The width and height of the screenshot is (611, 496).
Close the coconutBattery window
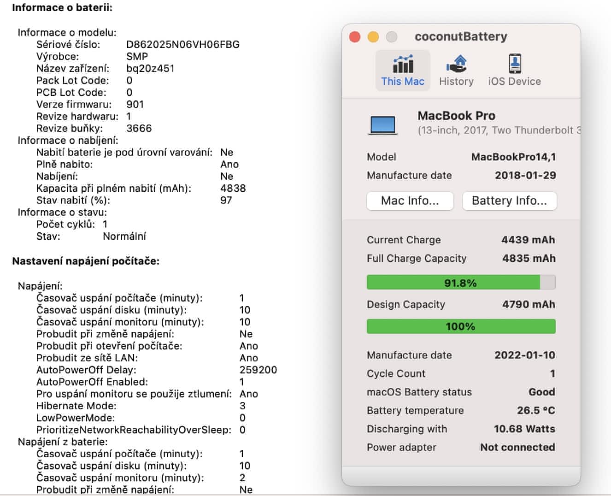pyautogui.click(x=355, y=37)
